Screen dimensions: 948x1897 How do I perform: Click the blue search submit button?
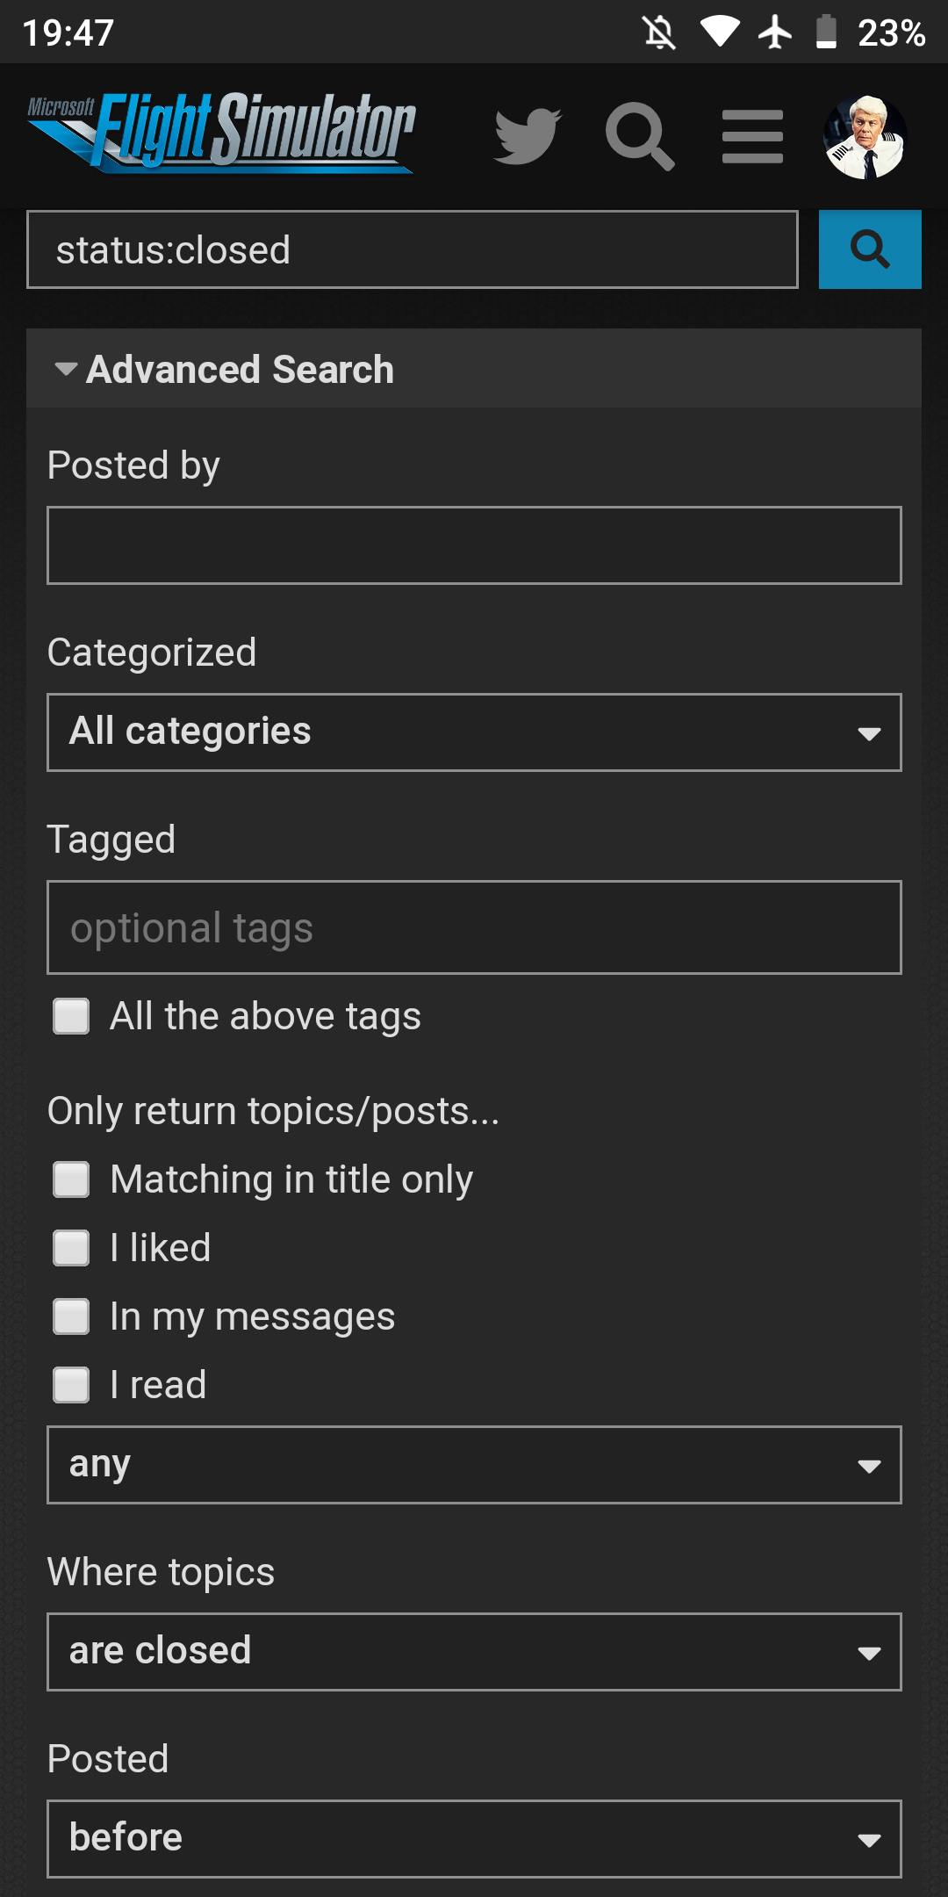869,249
